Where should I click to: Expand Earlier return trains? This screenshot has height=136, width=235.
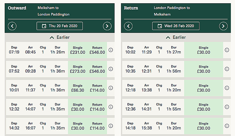coord(176,37)
